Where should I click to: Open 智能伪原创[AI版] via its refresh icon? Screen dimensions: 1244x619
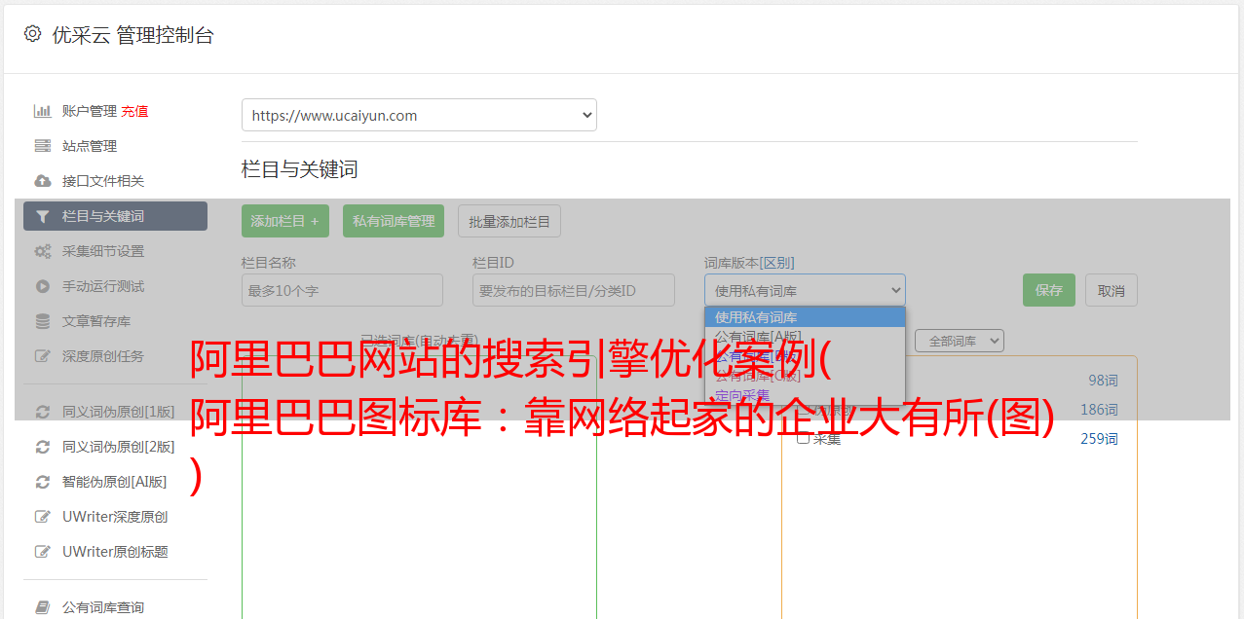[43, 482]
